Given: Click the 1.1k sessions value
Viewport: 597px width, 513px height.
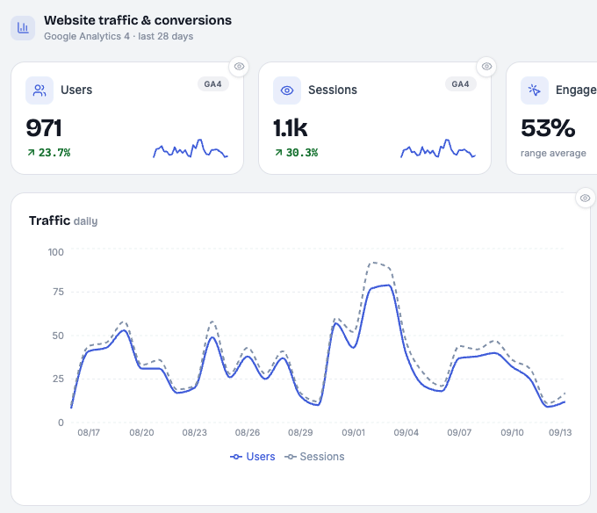Looking at the screenshot, I should click(290, 128).
